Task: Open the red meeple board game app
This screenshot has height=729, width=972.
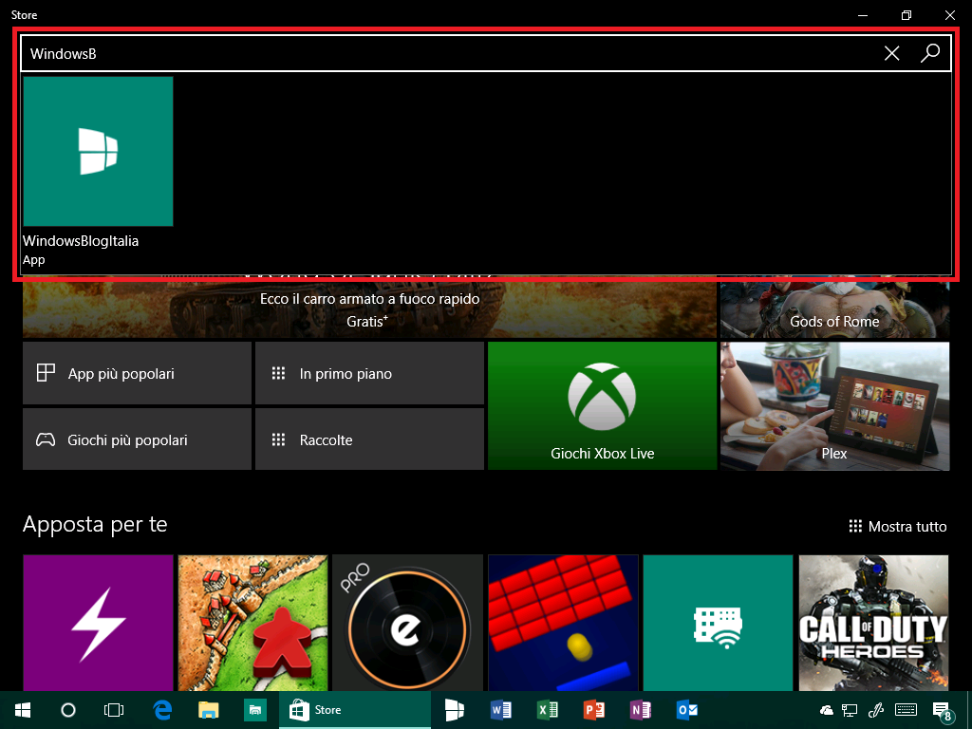Action: 252,623
